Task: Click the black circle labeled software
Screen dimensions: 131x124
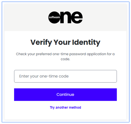Action: point(54,17)
